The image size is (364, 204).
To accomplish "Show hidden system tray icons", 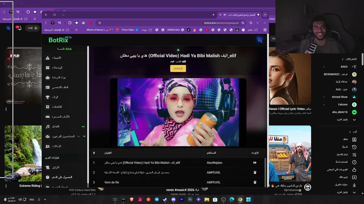I will (45, 199).
